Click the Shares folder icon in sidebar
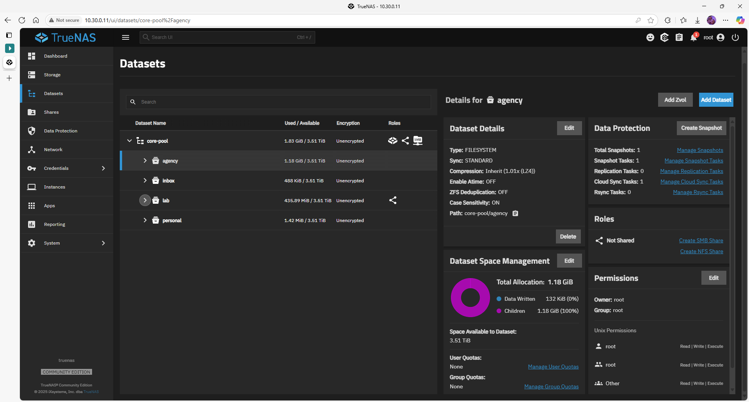This screenshot has height=402, width=749. (32, 112)
